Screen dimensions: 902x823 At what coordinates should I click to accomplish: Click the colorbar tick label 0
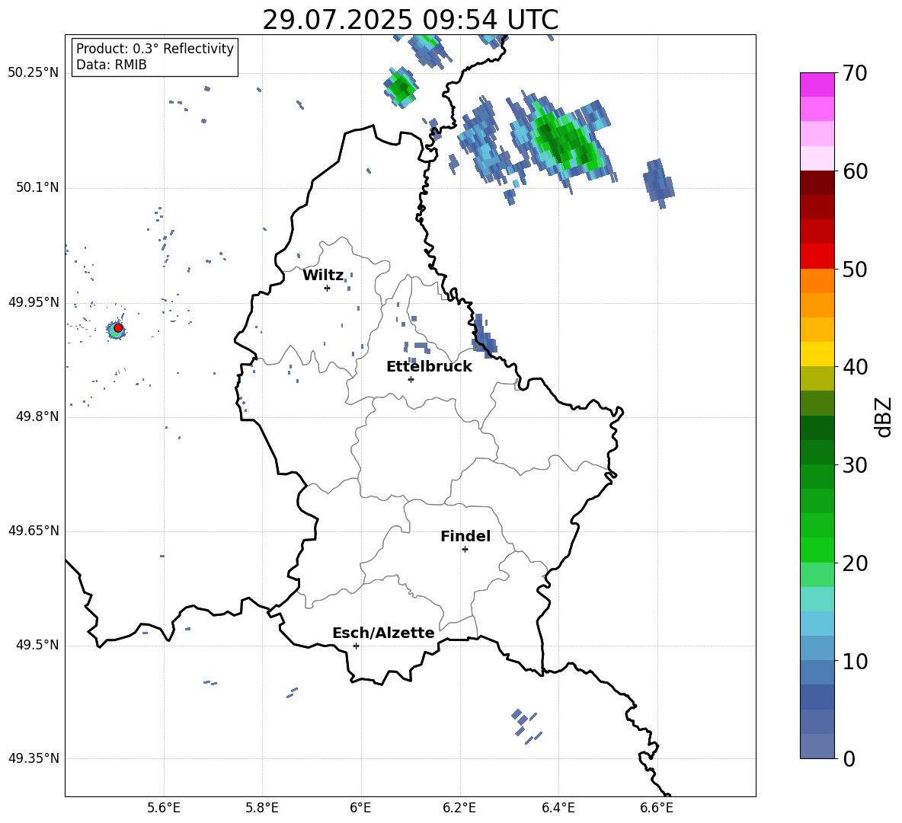click(849, 758)
